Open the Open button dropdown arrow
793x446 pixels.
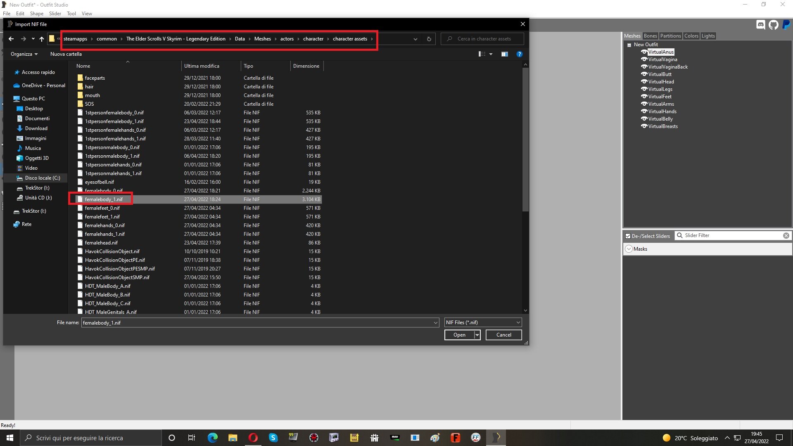tap(477, 335)
